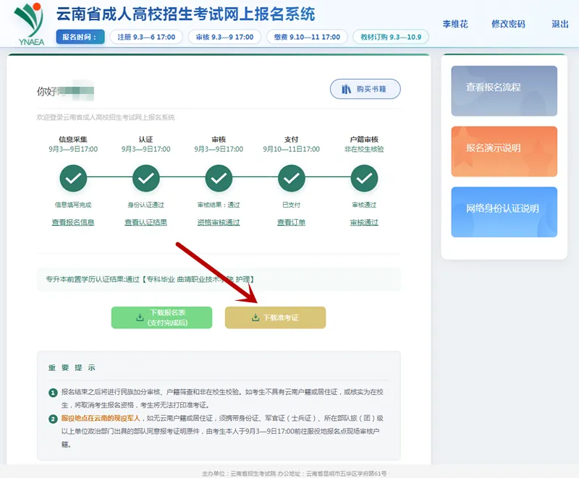Click the 教材订购 9.3—10.9 pill
The height and width of the screenshot is (478, 579).
coord(391,37)
